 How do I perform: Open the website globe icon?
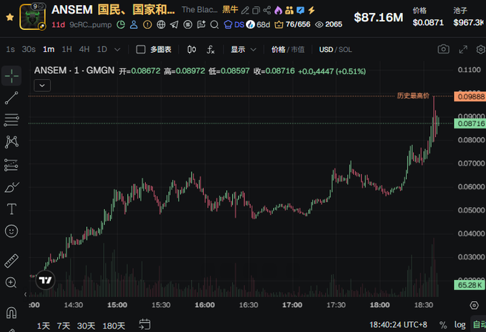click(x=161, y=24)
